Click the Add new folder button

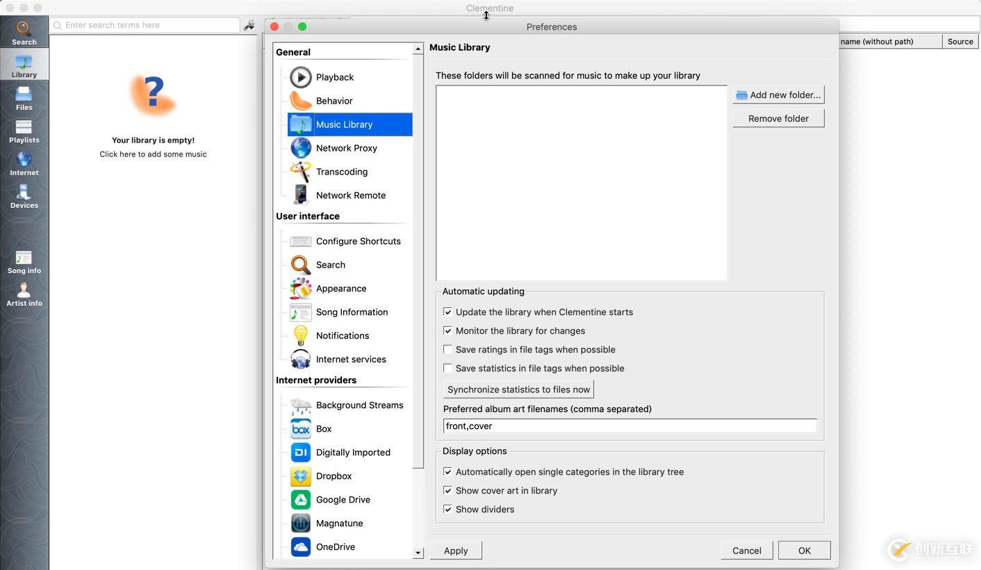click(x=778, y=95)
